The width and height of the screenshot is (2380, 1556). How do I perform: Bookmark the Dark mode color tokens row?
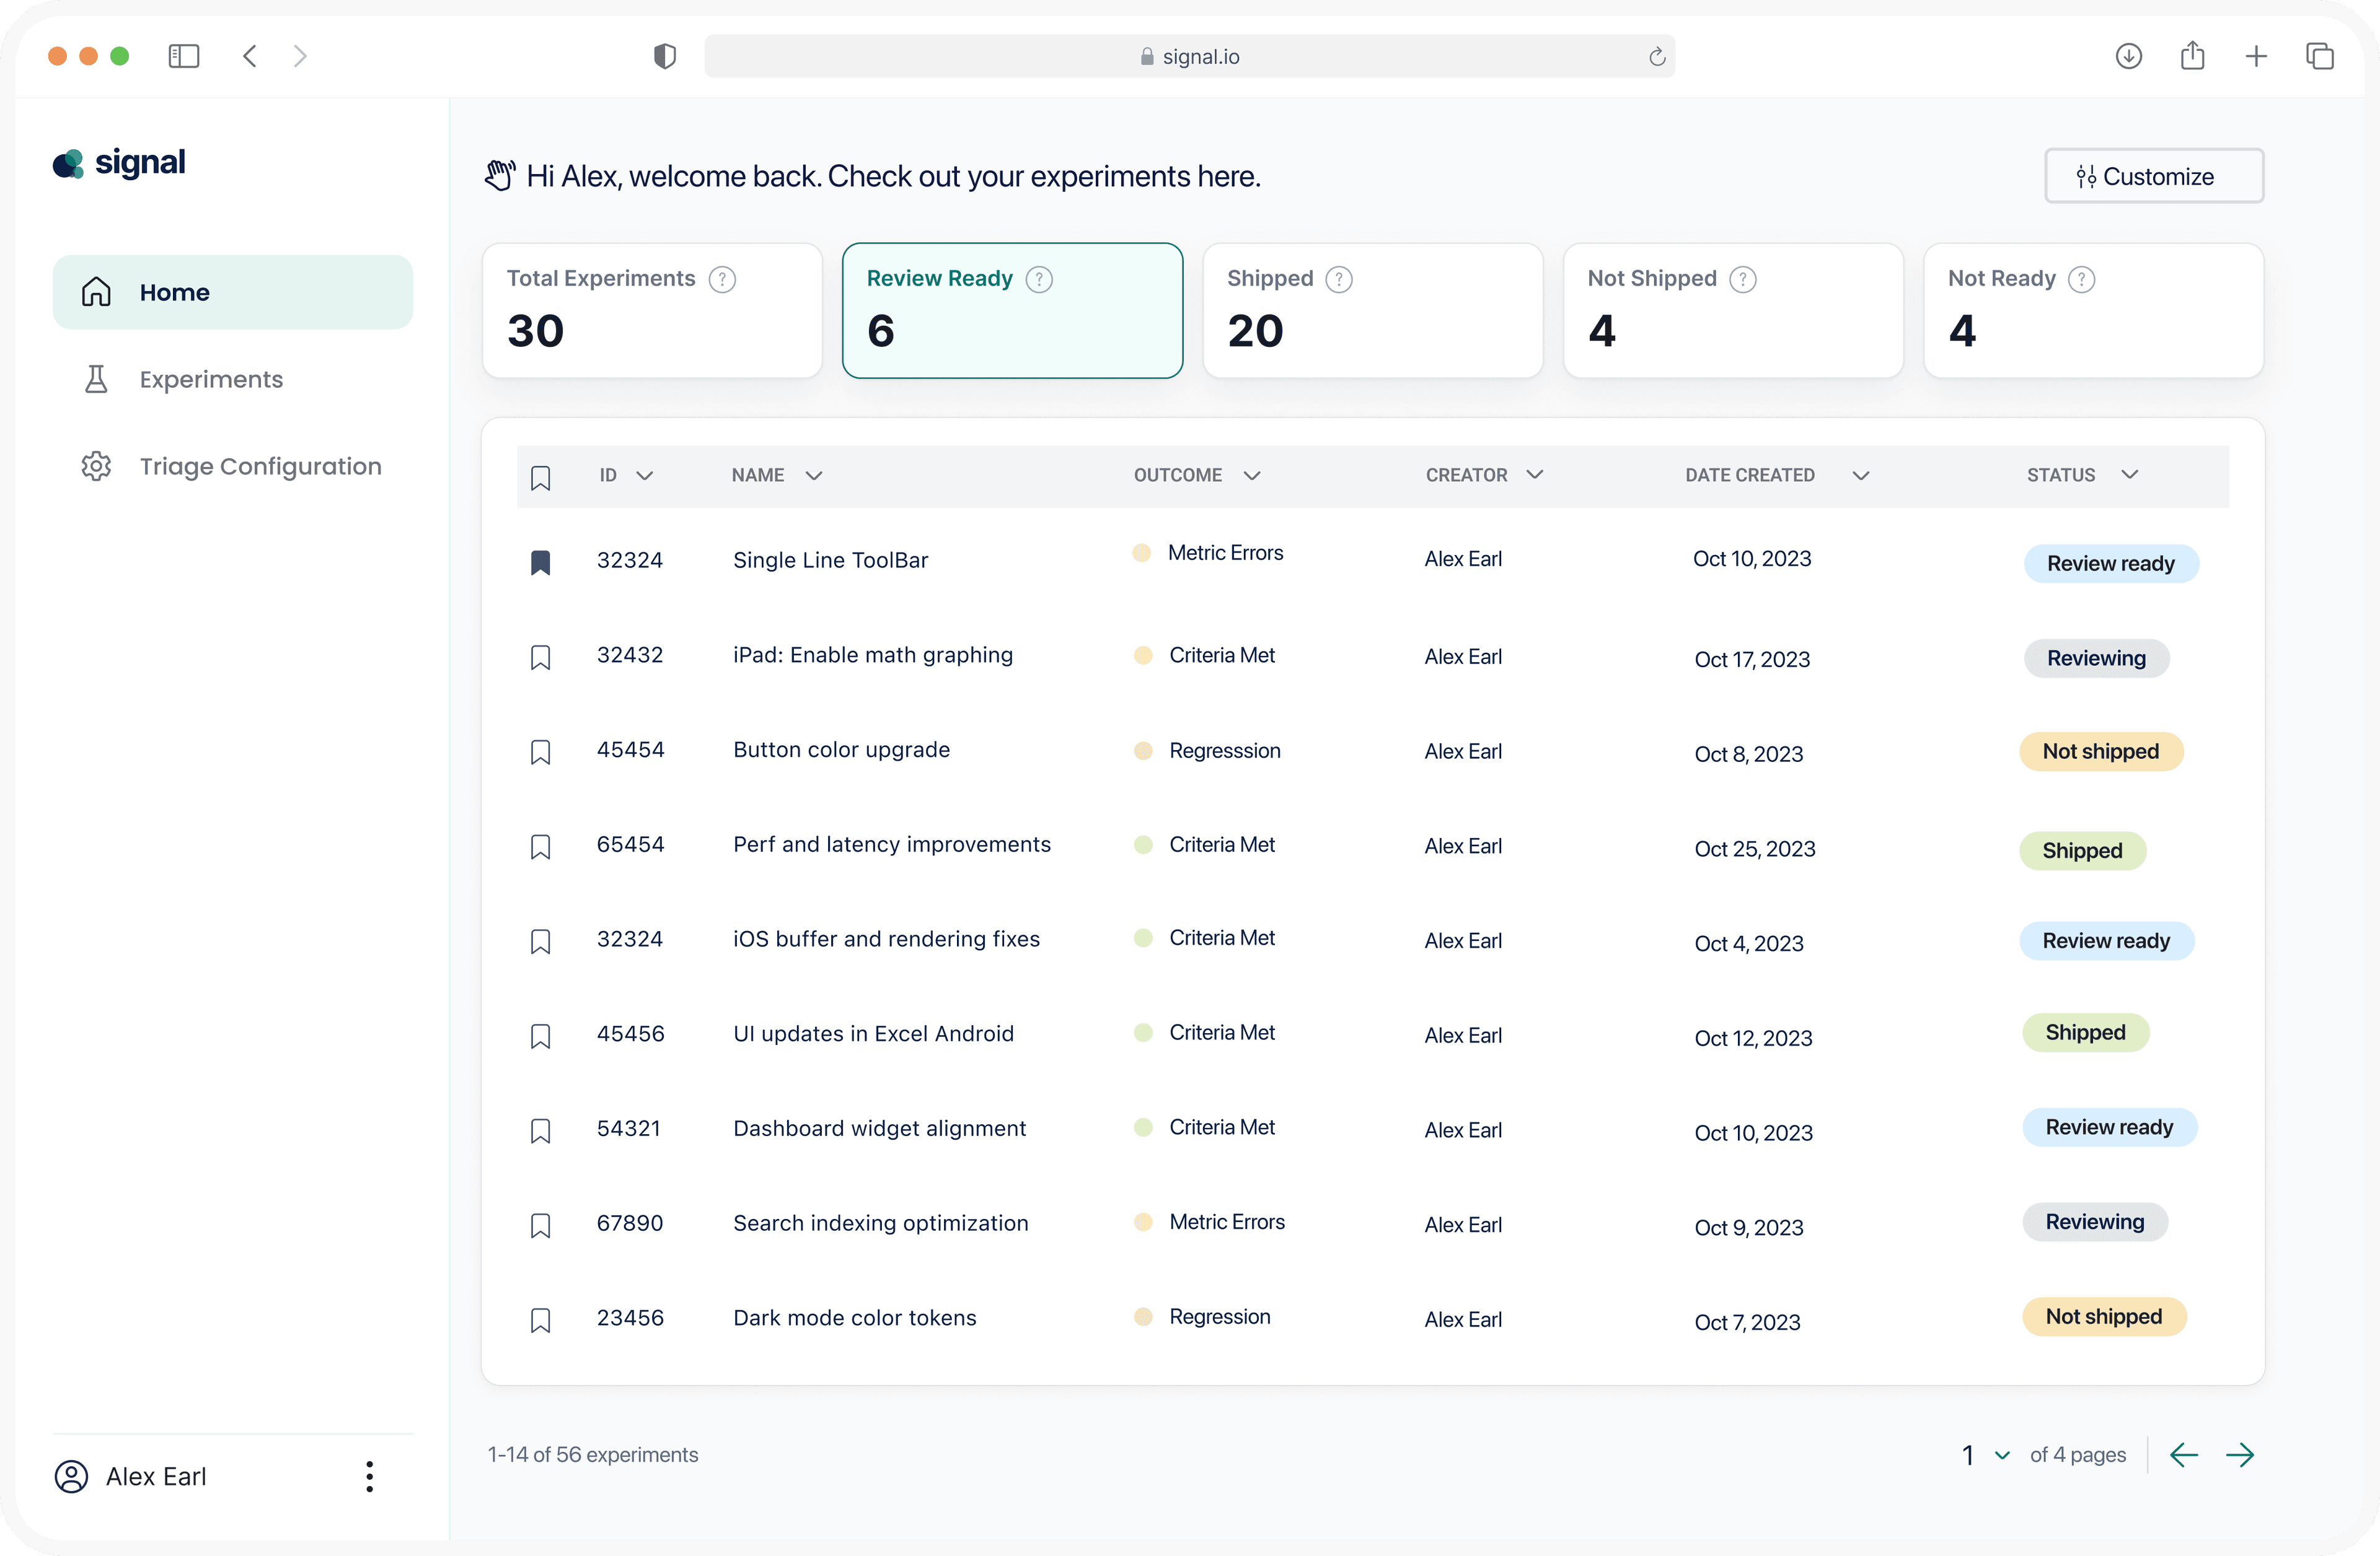[540, 1320]
